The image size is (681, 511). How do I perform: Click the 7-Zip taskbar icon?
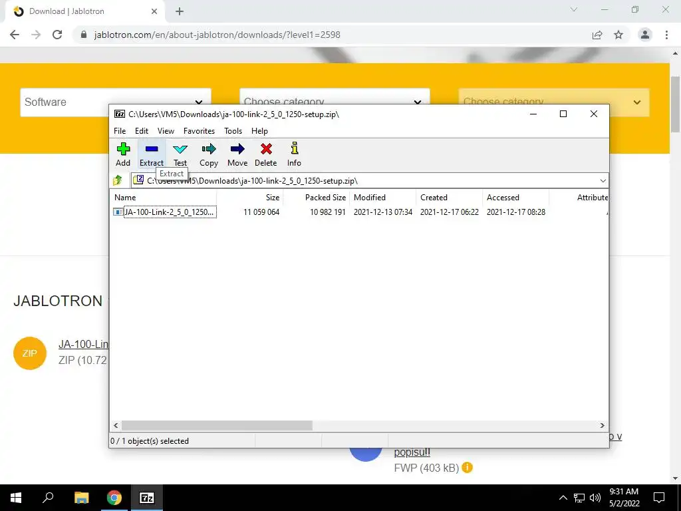(x=147, y=498)
